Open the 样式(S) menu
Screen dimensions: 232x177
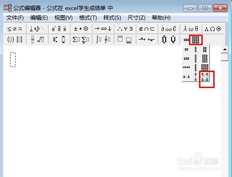coord(112,18)
